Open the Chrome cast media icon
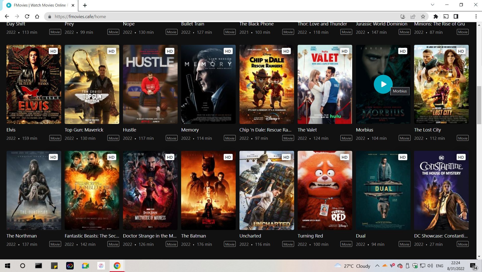This screenshot has width=482, height=272. click(x=446, y=16)
